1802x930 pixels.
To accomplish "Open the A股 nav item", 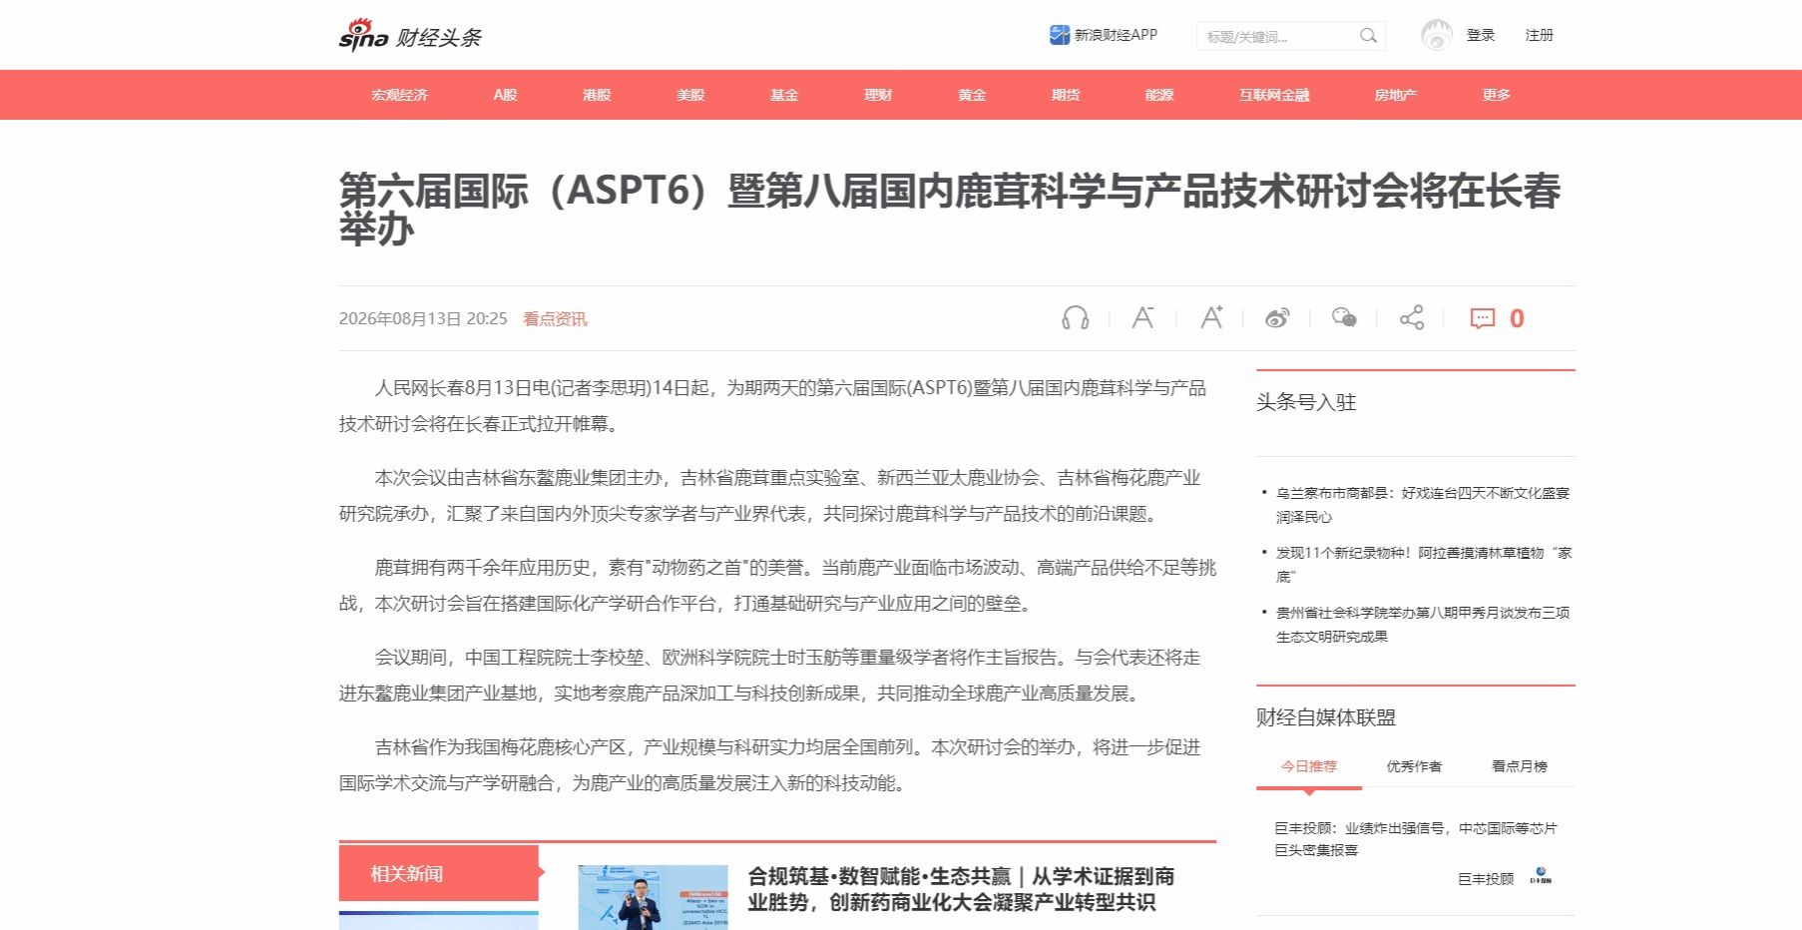I will click(x=505, y=95).
